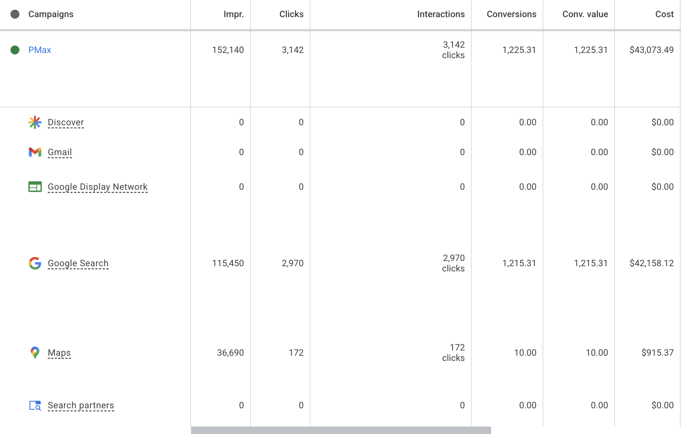Click the Campaigns column header
Screen dimensions: 681x434
(51, 14)
